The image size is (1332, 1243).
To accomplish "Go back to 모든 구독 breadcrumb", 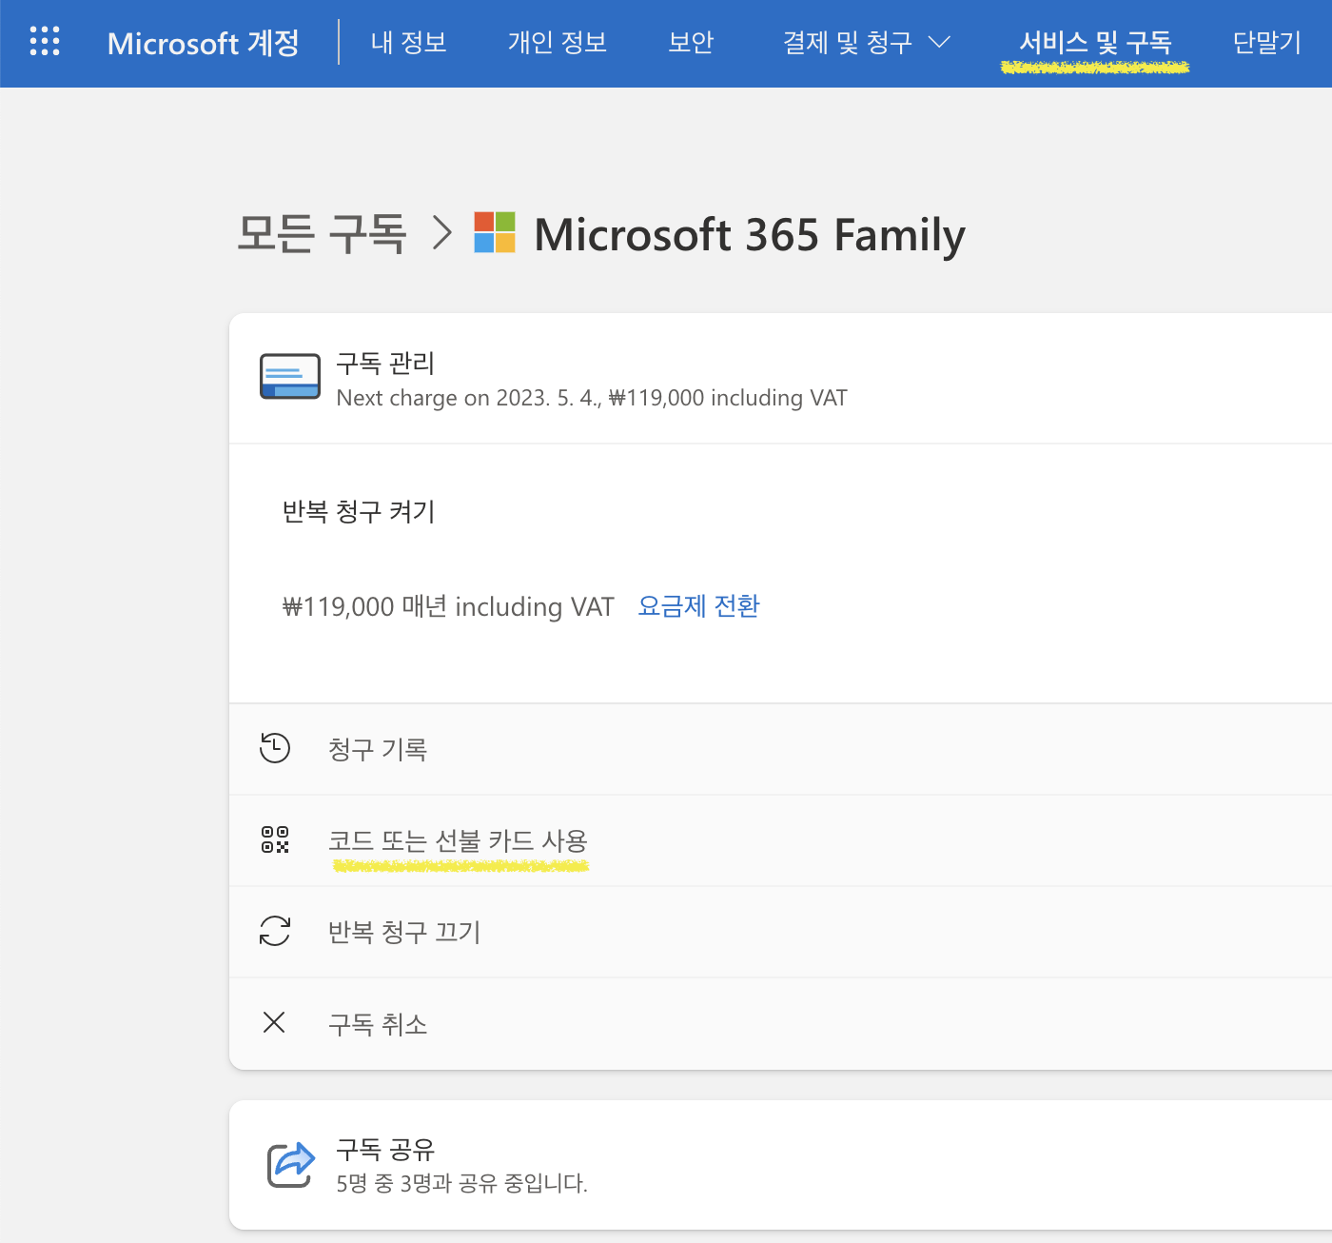I will coord(322,234).
